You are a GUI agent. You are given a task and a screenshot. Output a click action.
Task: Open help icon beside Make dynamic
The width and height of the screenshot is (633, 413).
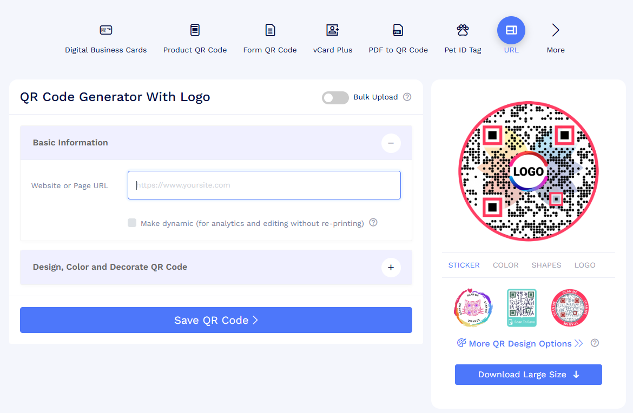[373, 222]
